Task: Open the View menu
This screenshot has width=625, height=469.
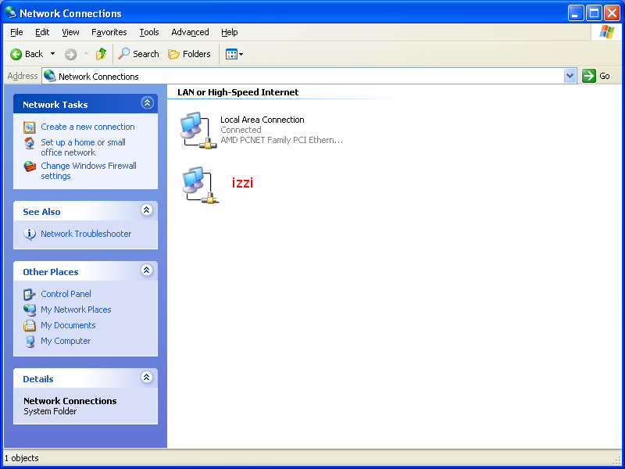Action: click(x=70, y=32)
